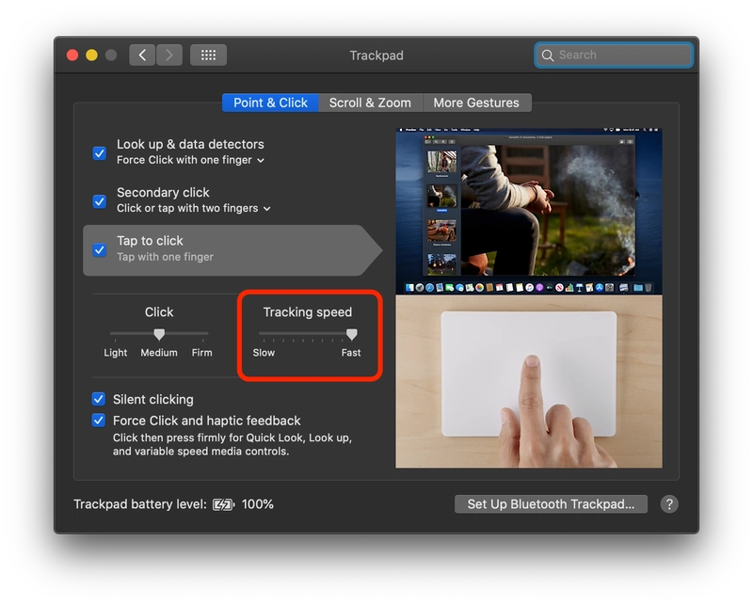
Task: Click Set Up Bluetooth Trackpad button
Action: 551,504
